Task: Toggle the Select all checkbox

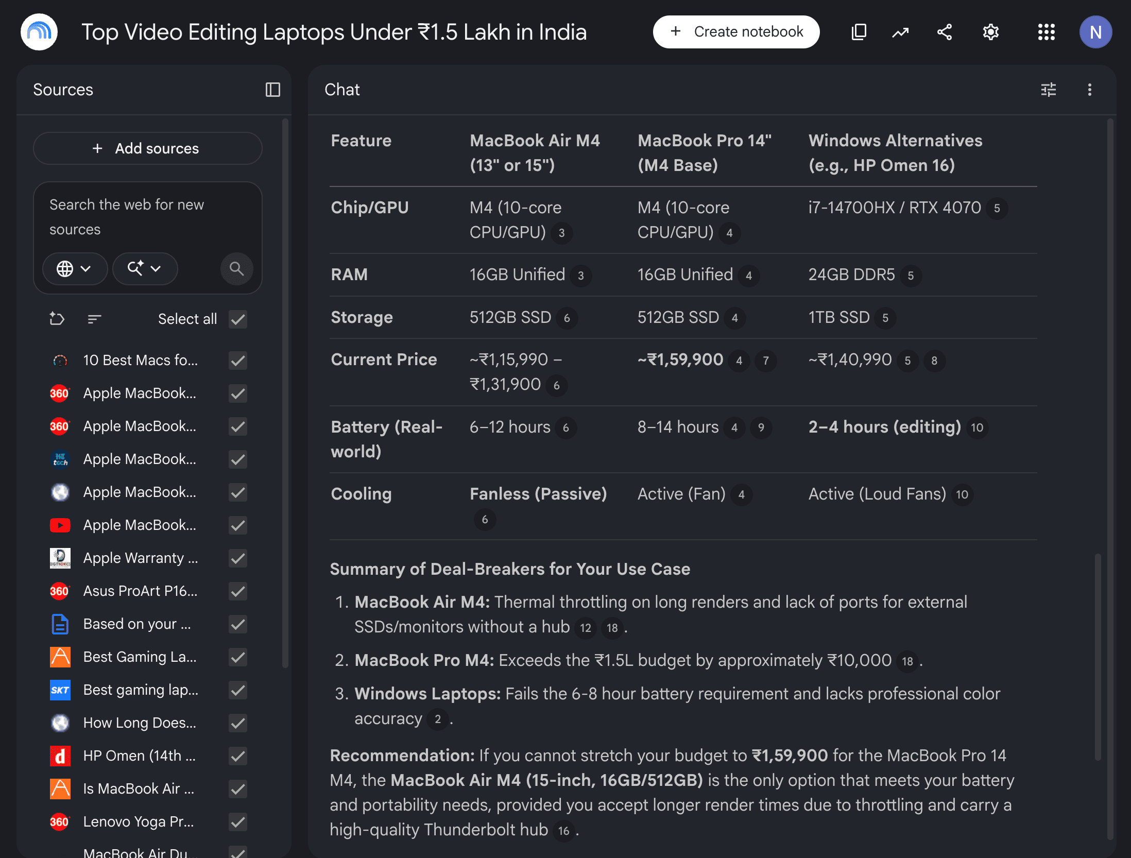Action: (238, 319)
